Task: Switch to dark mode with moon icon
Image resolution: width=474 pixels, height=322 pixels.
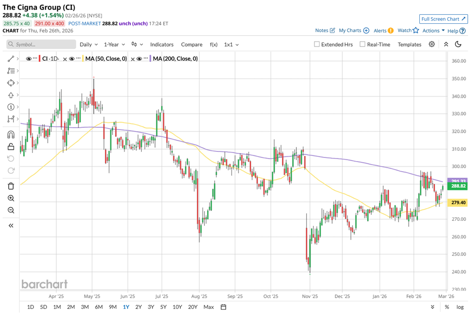Action: [458, 45]
